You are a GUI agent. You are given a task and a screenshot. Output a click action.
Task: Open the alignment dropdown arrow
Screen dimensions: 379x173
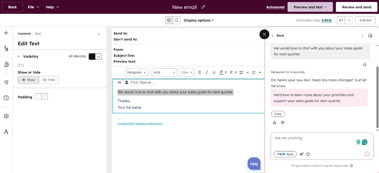click(236, 72)
